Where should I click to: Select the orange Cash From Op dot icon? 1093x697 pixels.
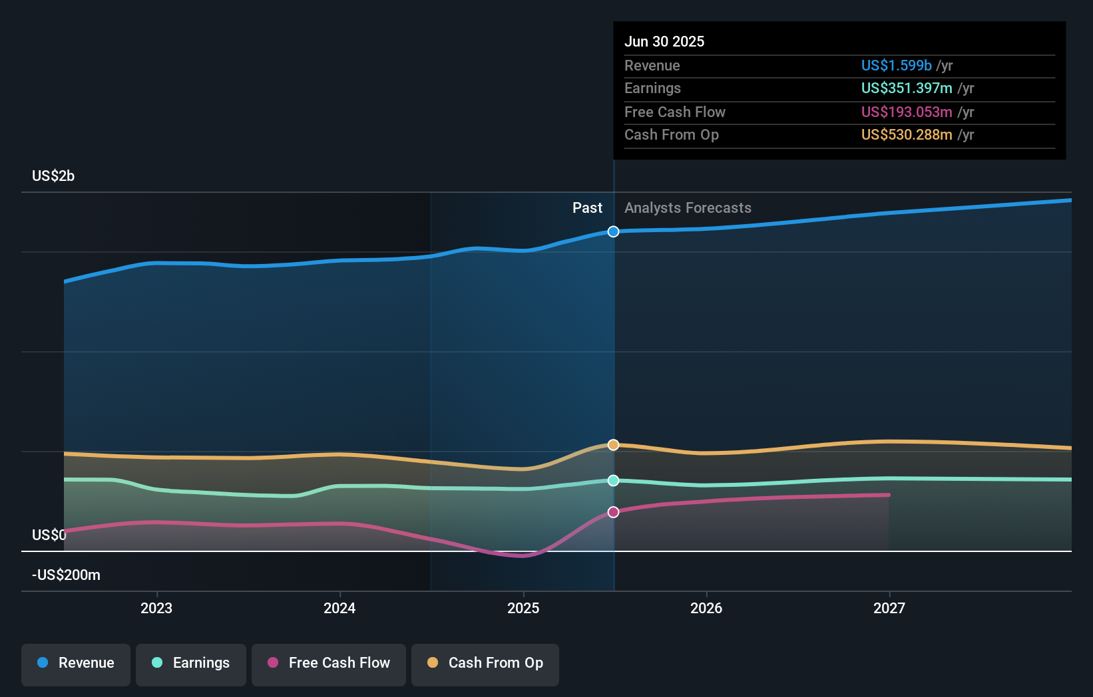[433, 663]
